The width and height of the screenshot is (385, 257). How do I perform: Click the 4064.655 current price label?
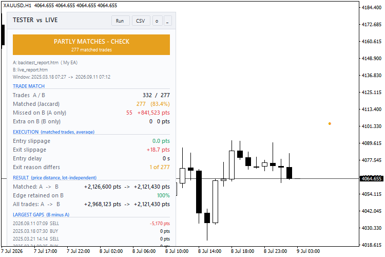click(x=372, y=178)
